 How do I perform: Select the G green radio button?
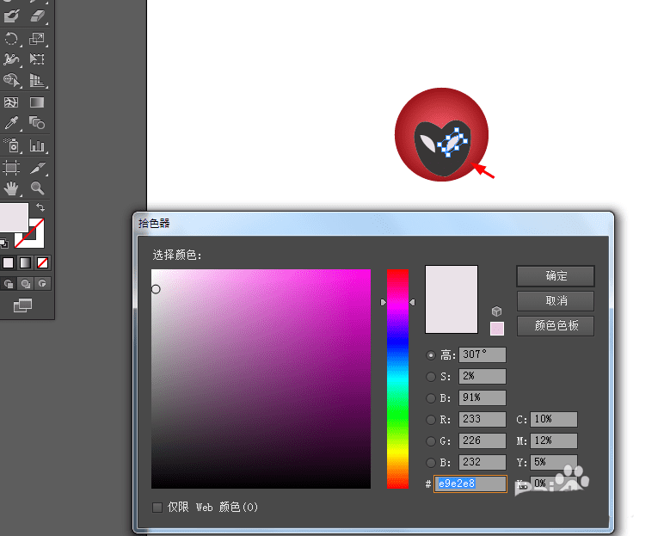[431, 441]
